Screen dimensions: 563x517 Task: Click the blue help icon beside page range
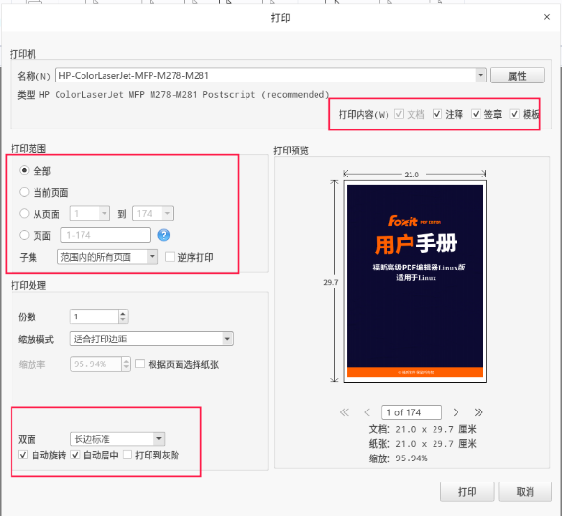tap(164, 235)
